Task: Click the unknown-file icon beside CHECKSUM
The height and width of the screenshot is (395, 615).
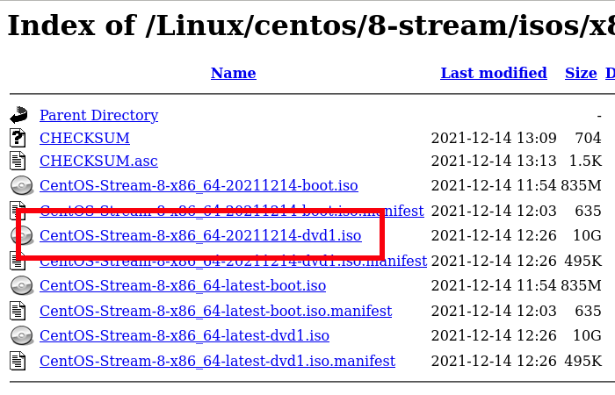Action: (18, 138)
